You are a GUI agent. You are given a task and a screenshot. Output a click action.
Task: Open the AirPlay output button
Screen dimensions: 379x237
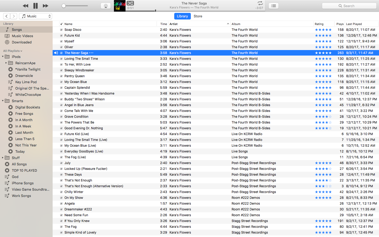pos(106,6)
